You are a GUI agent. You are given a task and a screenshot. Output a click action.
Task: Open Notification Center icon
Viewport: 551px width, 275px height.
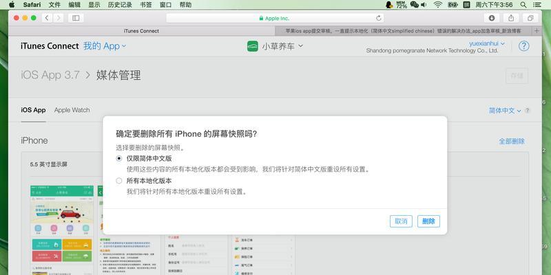537,5
